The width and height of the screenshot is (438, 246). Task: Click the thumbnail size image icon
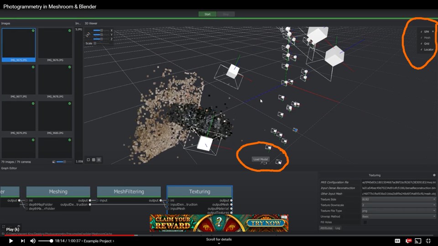point(54,162)
